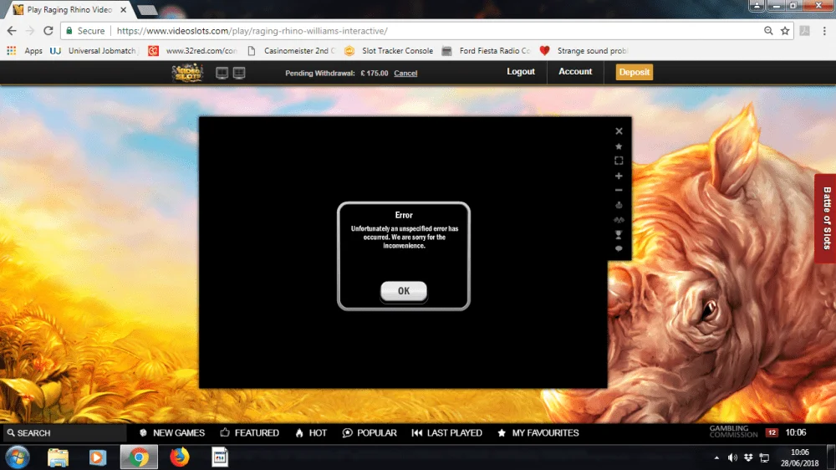
Task: Open the My Favourites category
Action: (538, 432)
